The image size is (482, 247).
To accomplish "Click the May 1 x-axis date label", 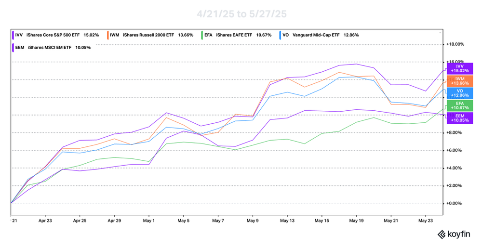I will coord(149,221).
